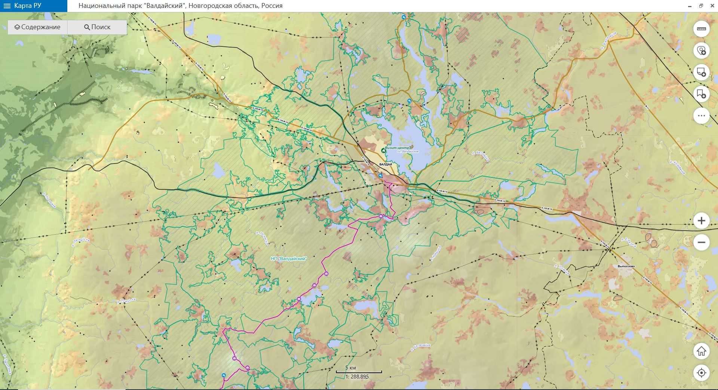Add a new bookmark

click(x=701, y=94)
